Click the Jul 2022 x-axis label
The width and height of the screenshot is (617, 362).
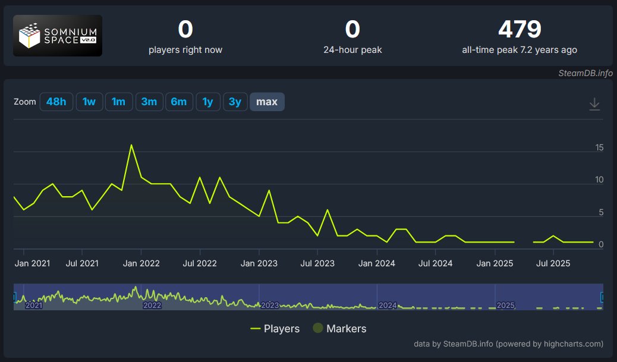pyautogui.click(x=200, y=264)
